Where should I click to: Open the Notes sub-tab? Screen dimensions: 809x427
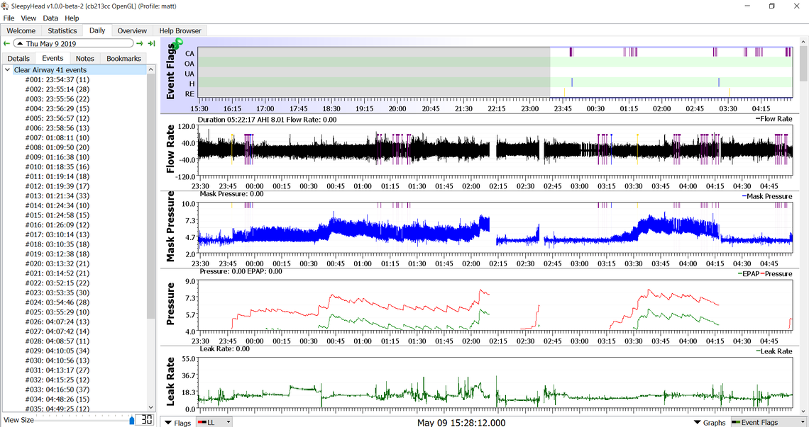pyautogui.click(x=85, y=59)
